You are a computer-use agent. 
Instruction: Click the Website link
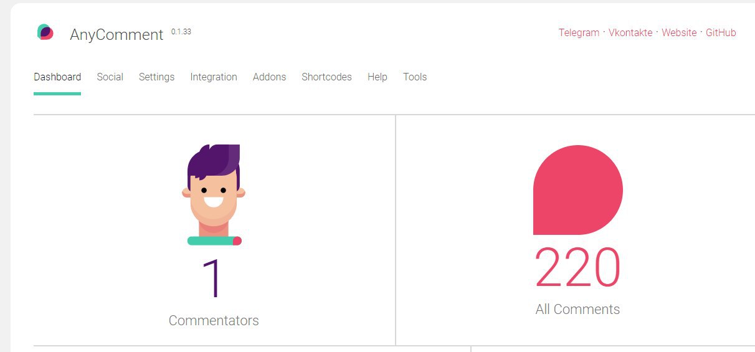pos(679,33)
